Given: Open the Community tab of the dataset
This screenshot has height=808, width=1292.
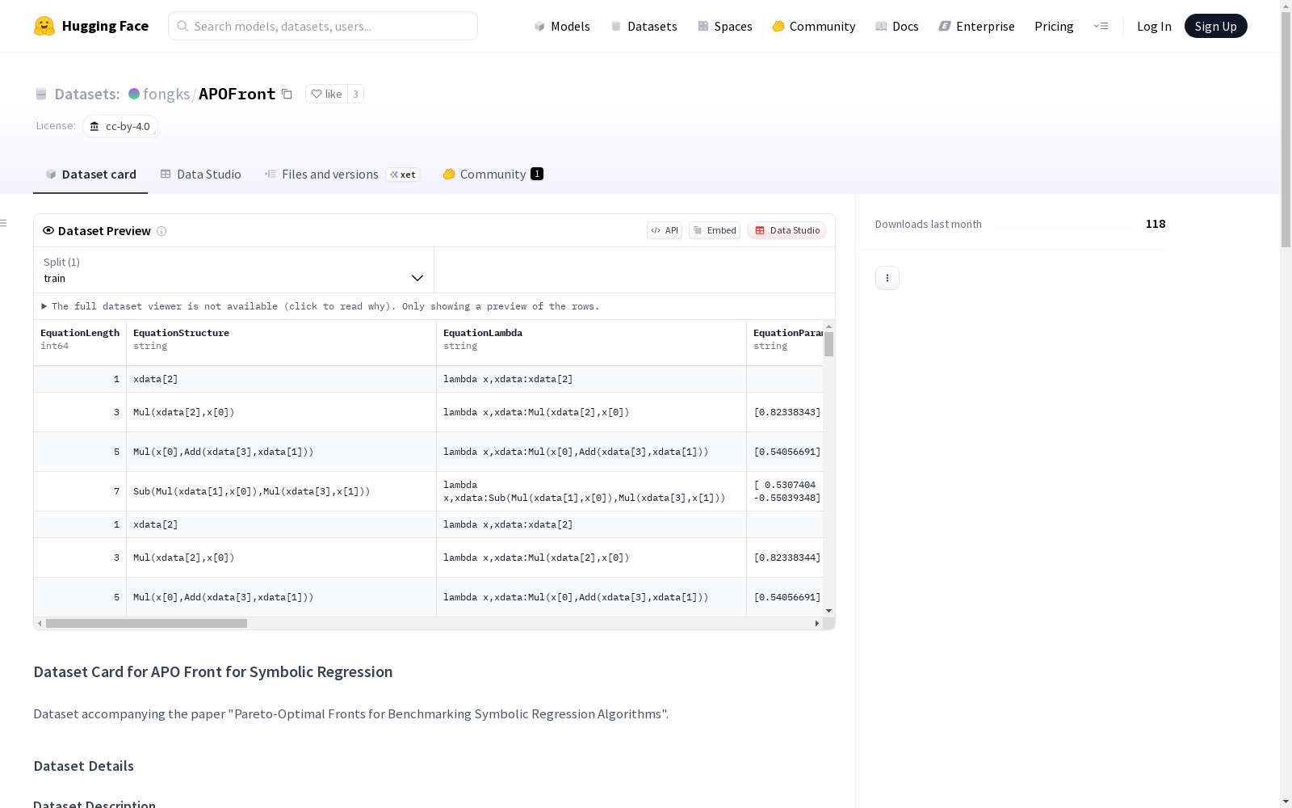Looking at the screenshot, I should (493, 174).
